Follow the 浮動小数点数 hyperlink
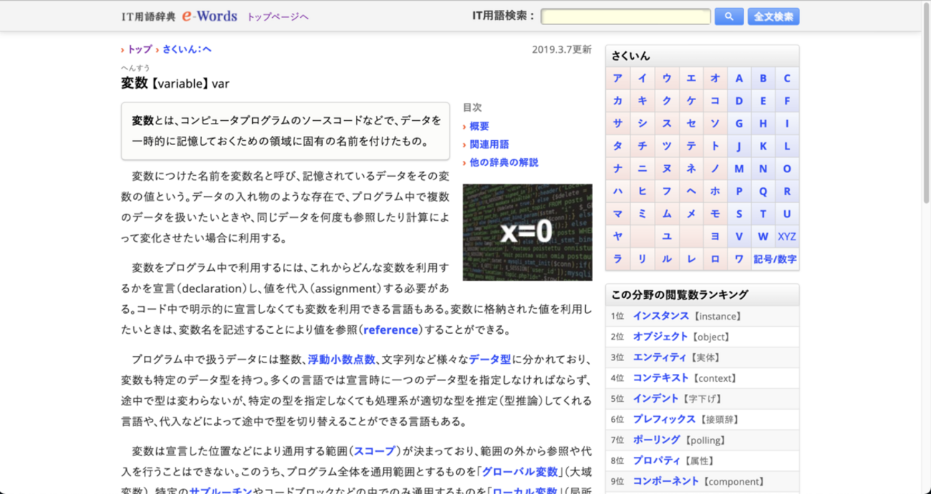The height and width of the screenshot is (494, 931). 342,359
